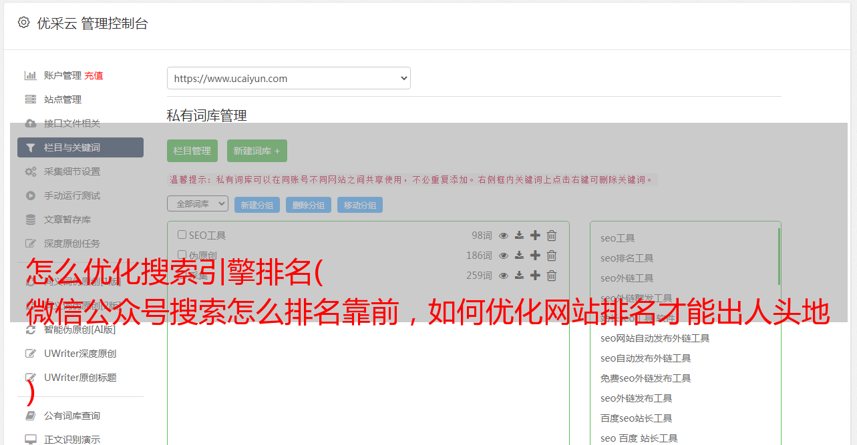
Task: Open 正文识别演示 in the sidebar
Action: [72, 440]
